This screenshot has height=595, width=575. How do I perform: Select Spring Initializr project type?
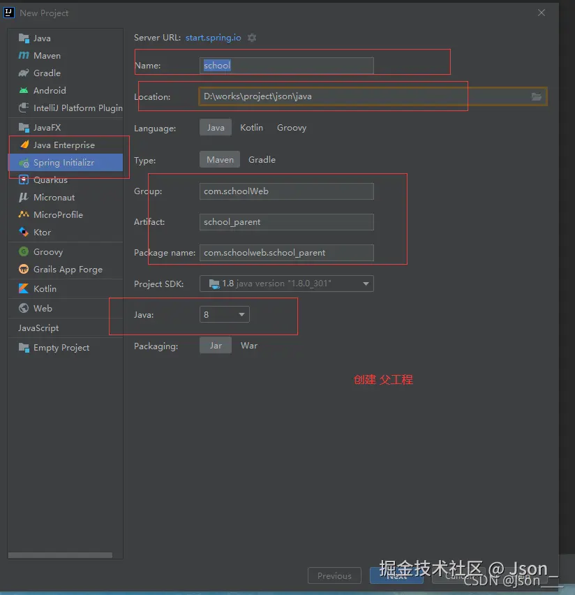66,163
